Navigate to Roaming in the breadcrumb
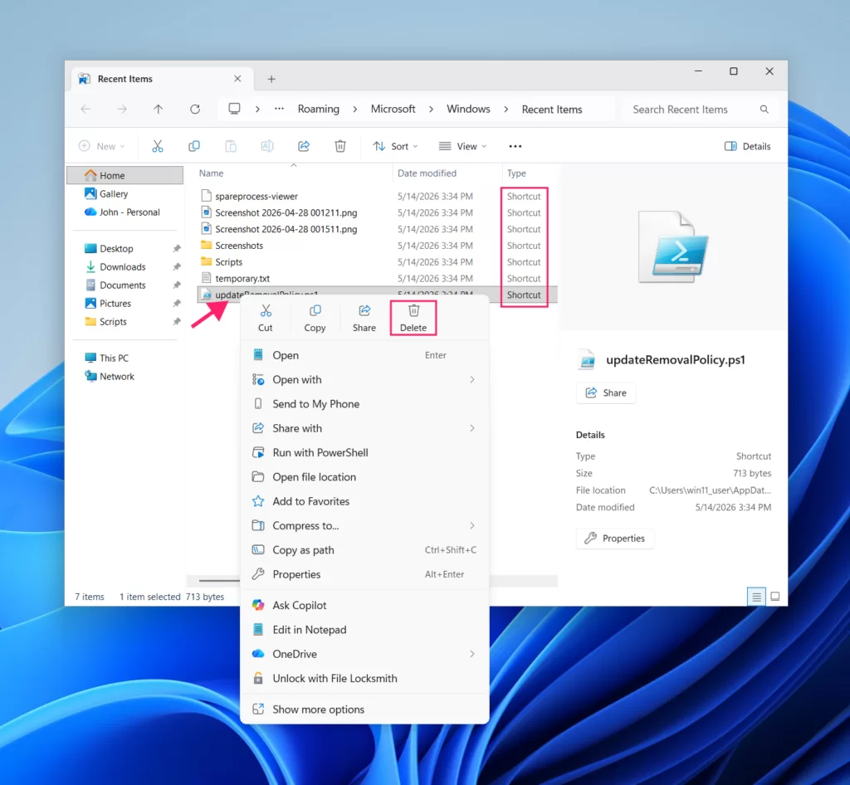 (x=318, y=110)
